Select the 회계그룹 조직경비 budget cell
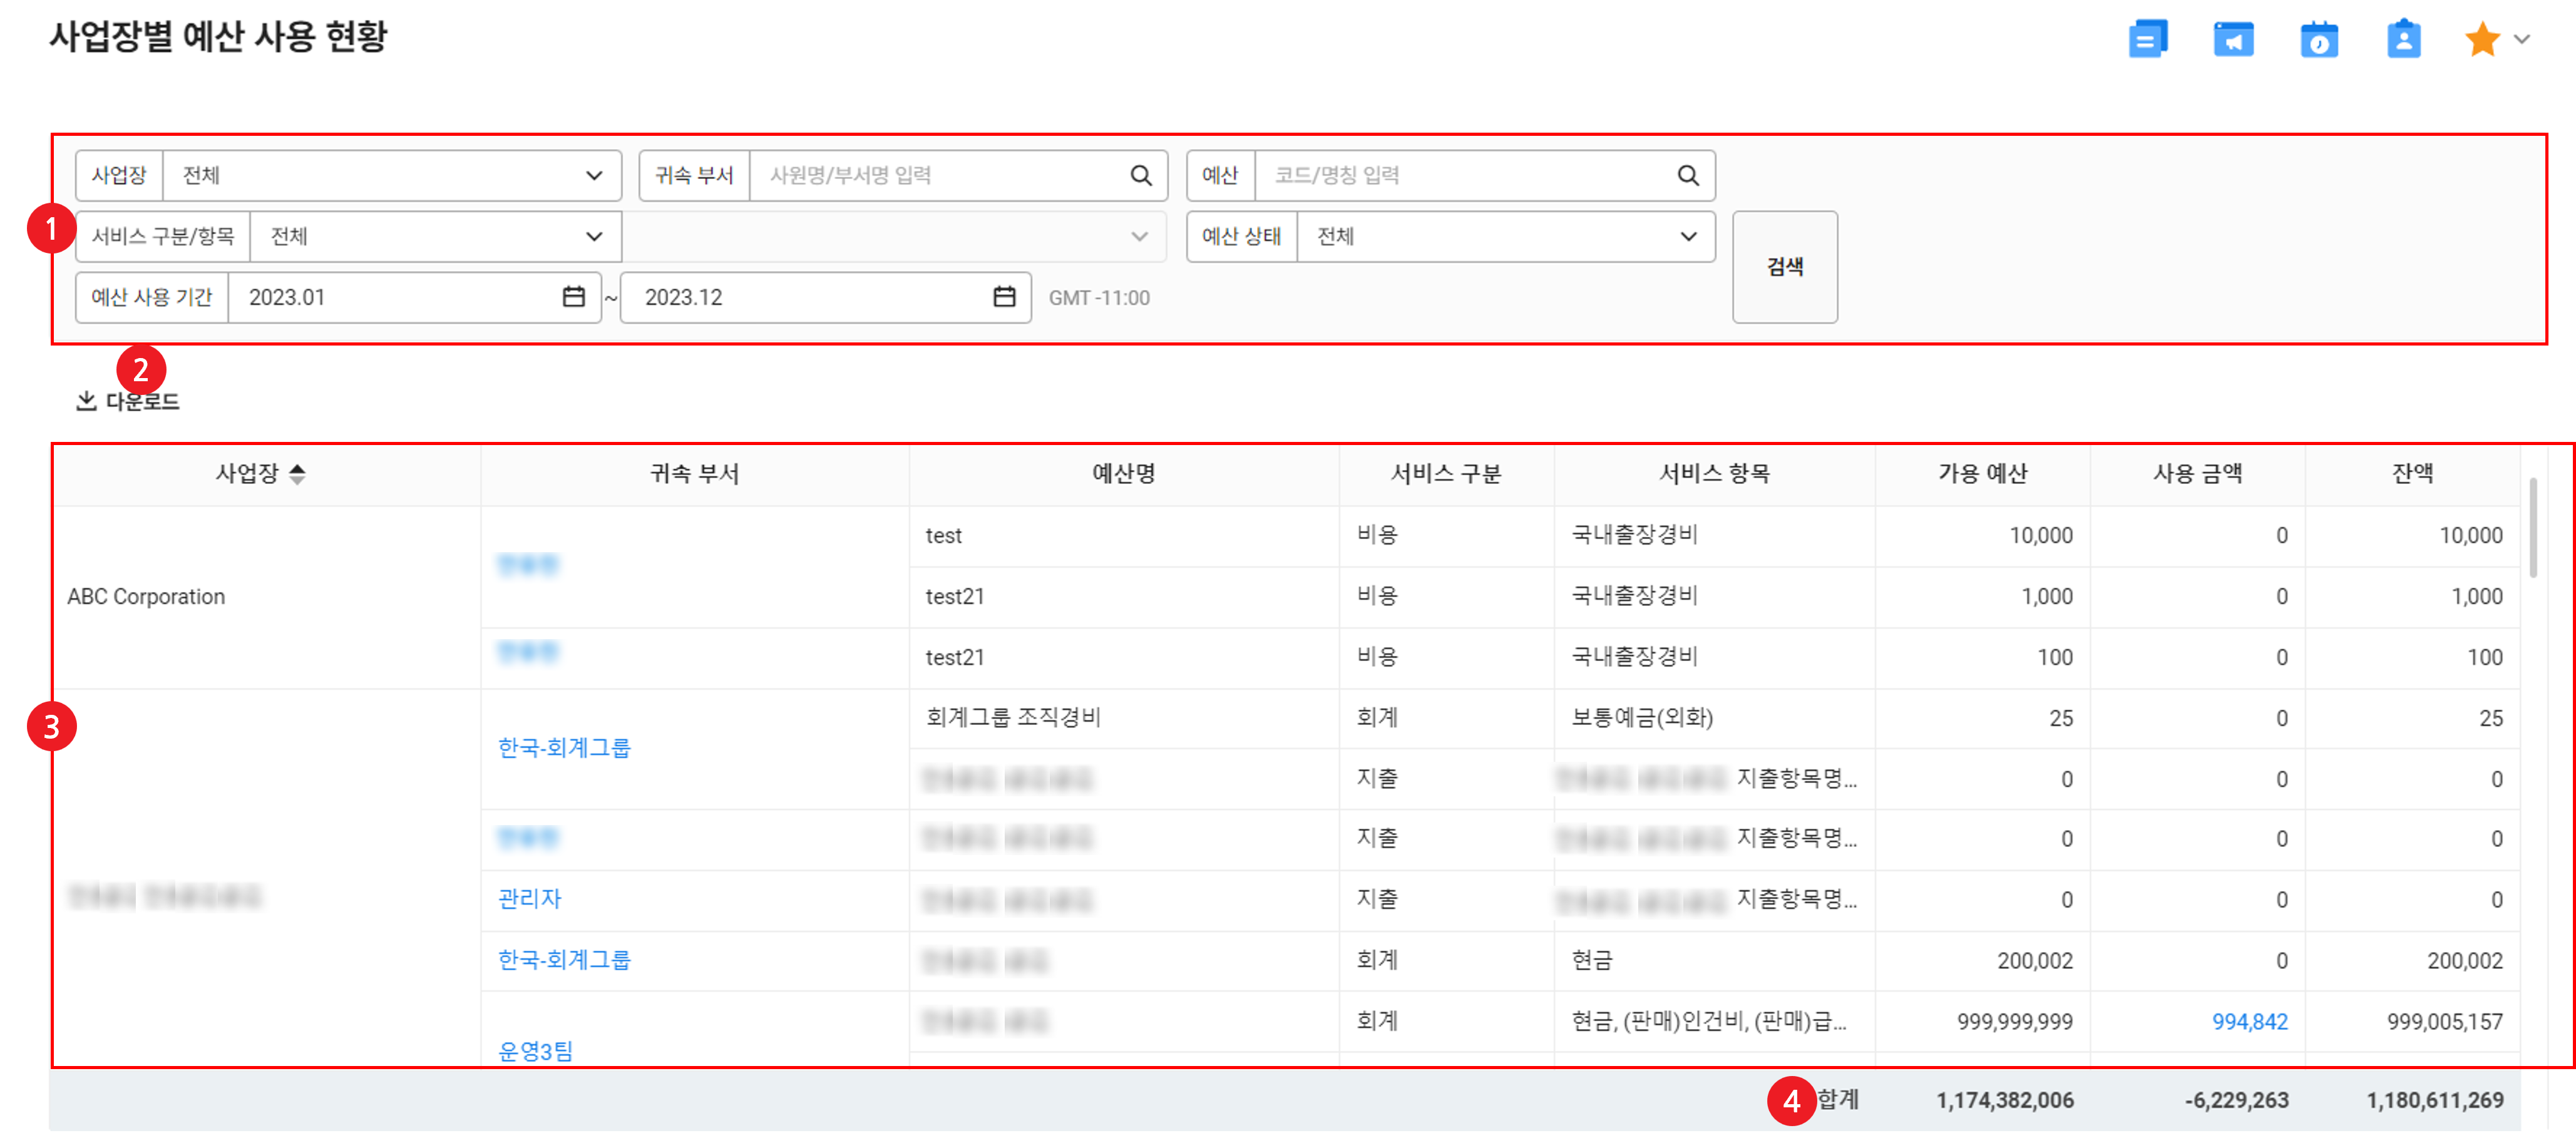Screen dimensions: 2576x1138 tap(1124, 718)
